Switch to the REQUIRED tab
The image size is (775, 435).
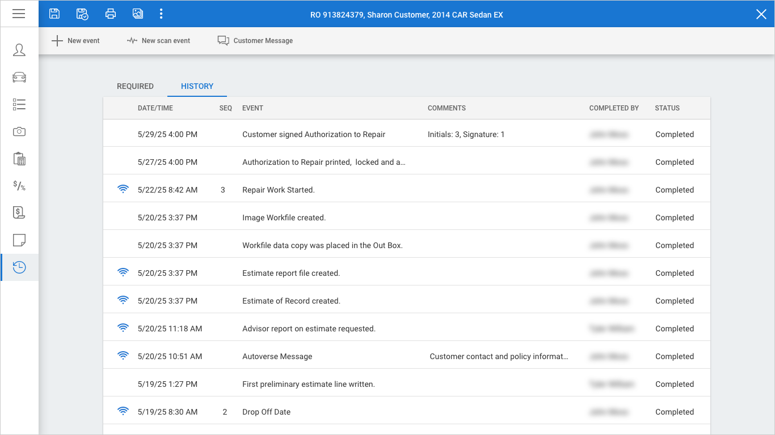(135, 86)
